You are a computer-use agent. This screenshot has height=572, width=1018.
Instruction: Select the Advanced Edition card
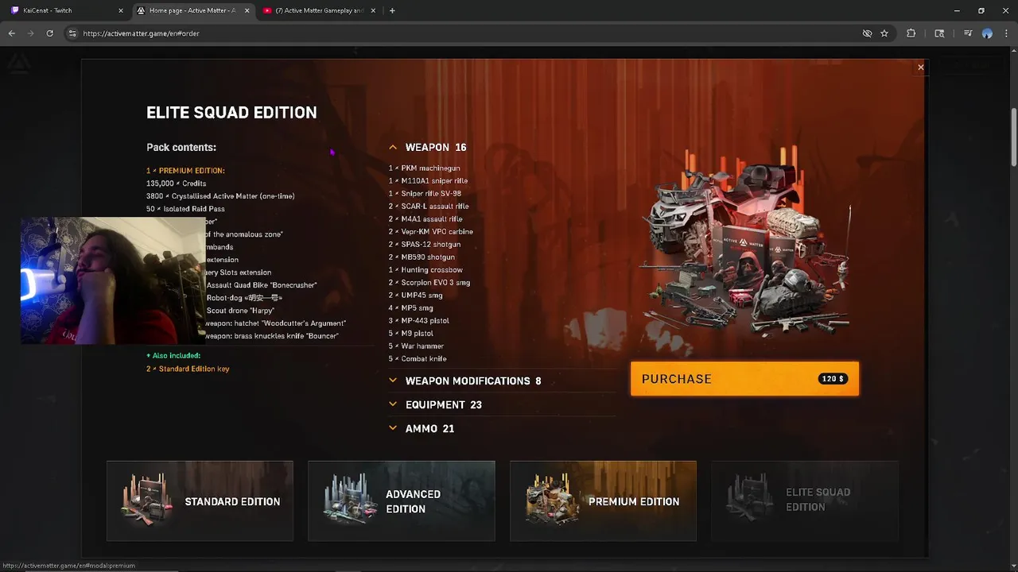click(402, 501)
